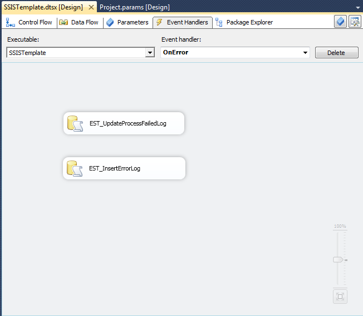Open the Package Explorer tab

point(244,22)
